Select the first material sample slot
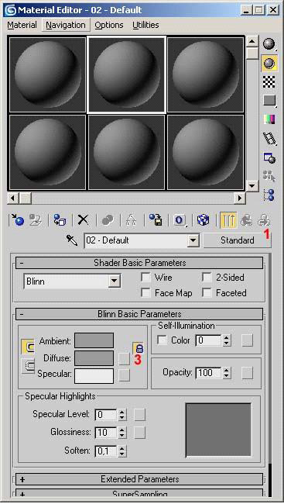This screenshot has height=504, width=284. 47,74
